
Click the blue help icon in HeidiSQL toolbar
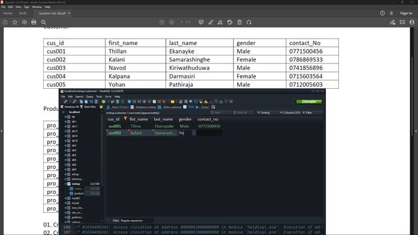(129, 102)
